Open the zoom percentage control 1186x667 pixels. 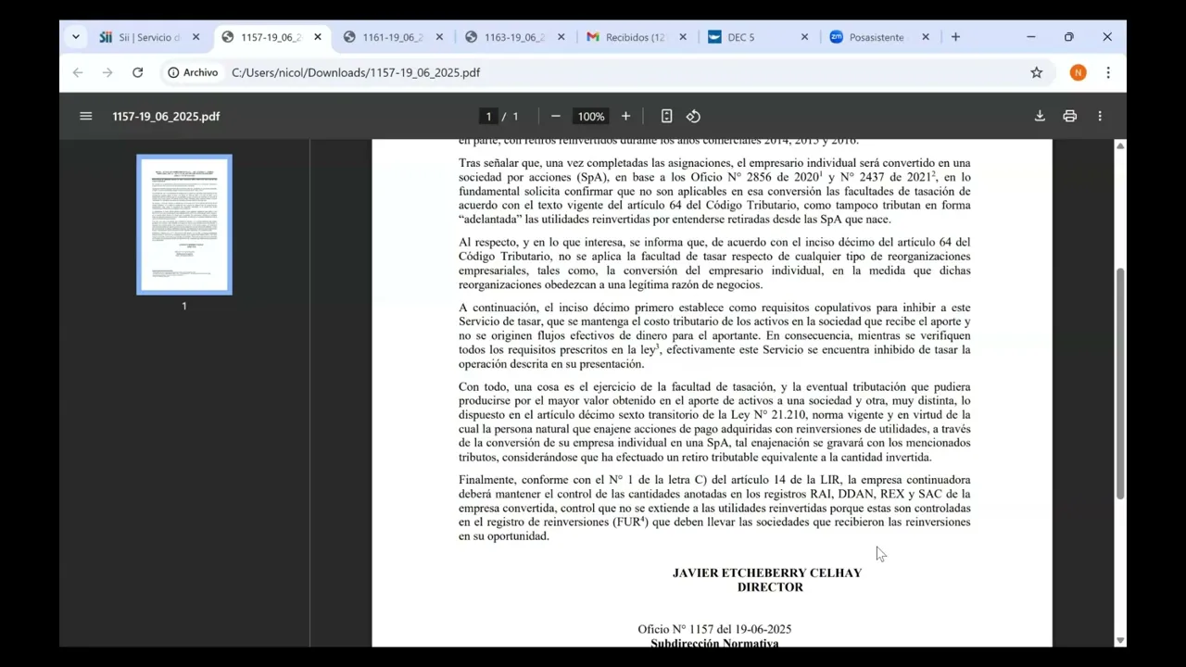[x=591, y=116]
